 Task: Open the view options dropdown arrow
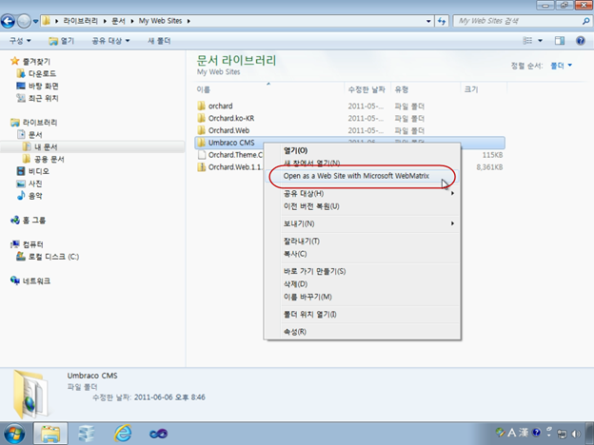point(540,41)
